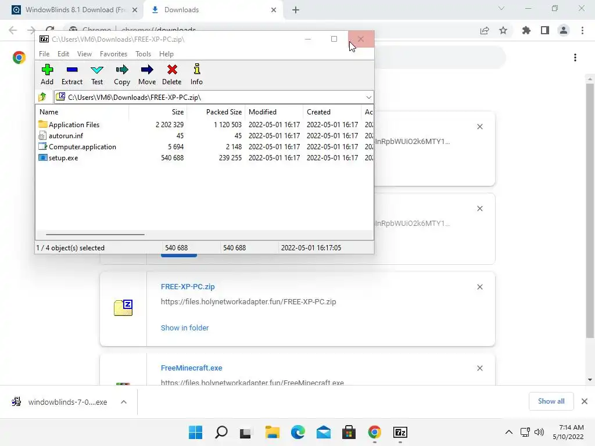Open the tab search chevron
The height and width of the screenshot is (446, 595).
coord(501,8)
